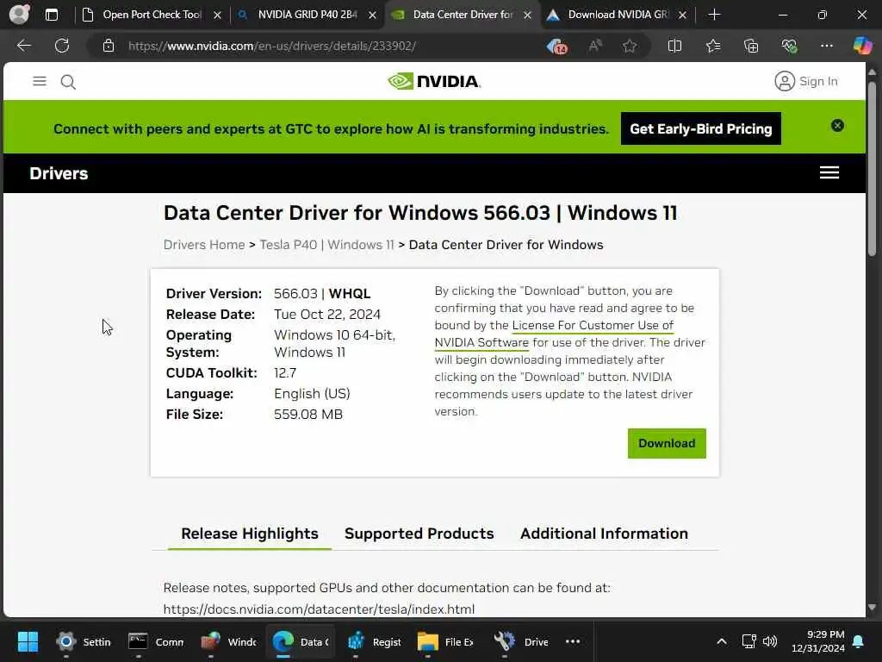
Task: View site information lock icon
Action: point(109,46)
